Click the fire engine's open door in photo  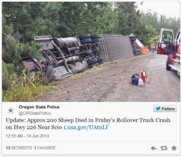(166, 41)
